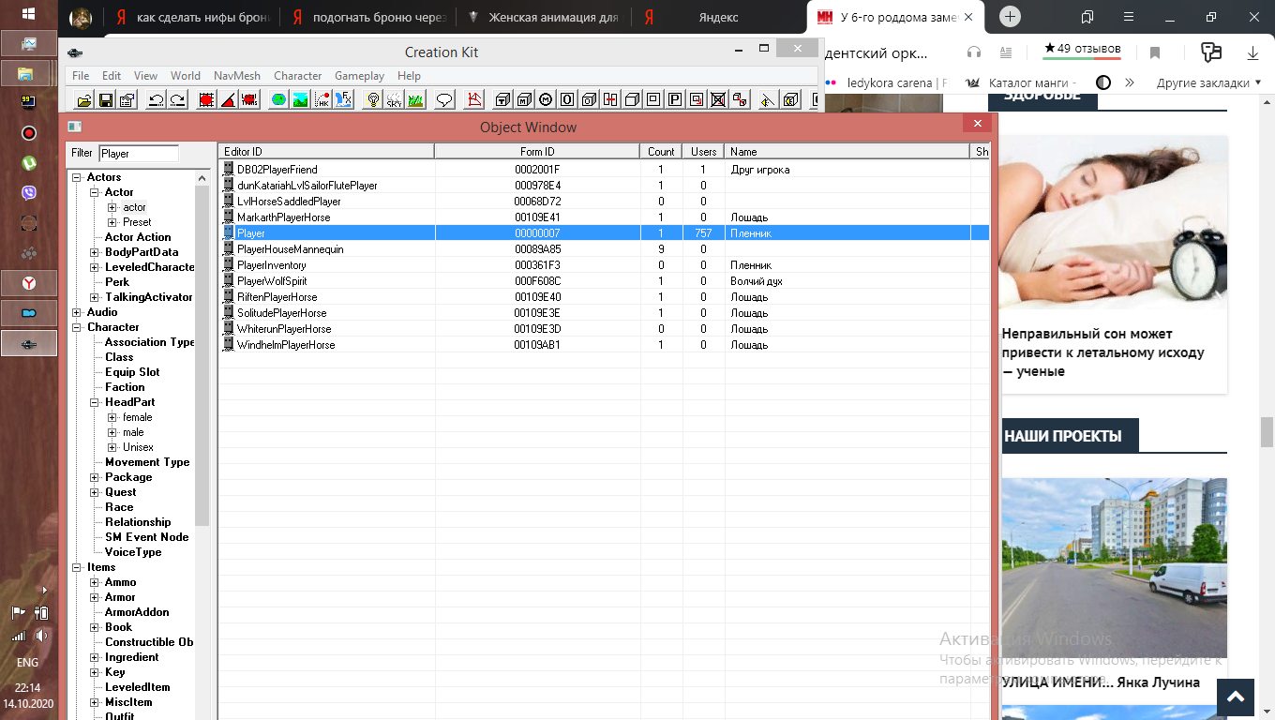Open Preferences from the toolbar icon
This screenshot has width=1275, height=720.
(127, 99)
